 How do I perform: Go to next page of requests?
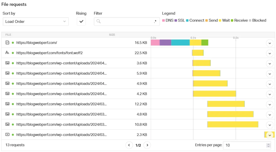(147, 145)
